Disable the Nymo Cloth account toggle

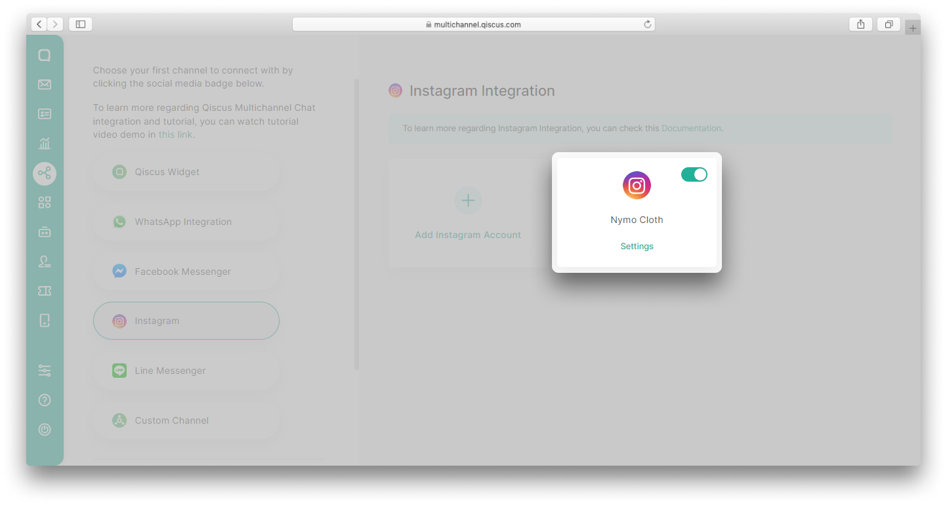click(694, 174)
